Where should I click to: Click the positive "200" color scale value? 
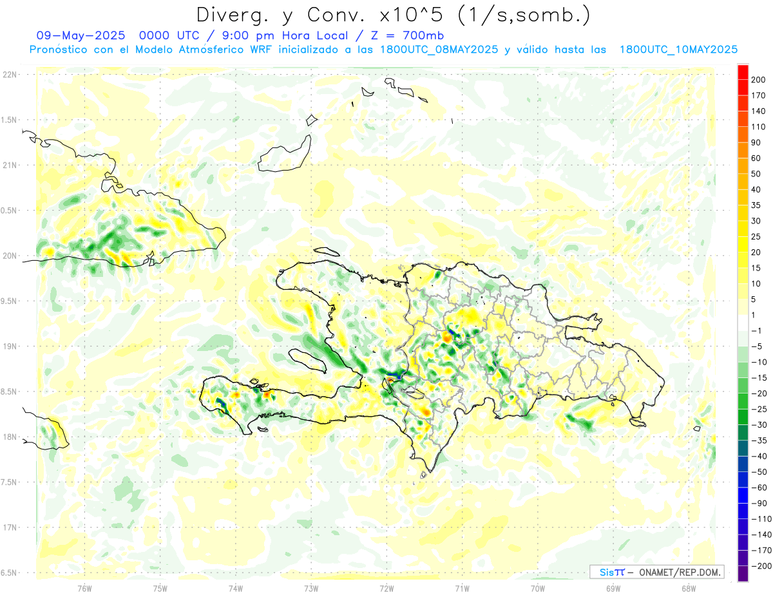pos(759,79)
